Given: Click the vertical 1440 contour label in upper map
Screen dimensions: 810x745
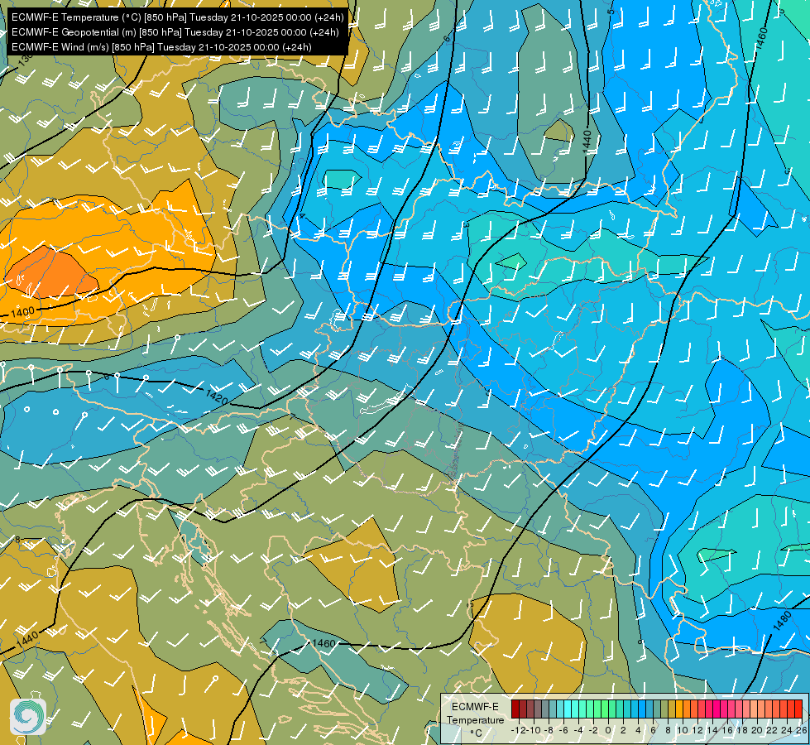Looking at the screenshot, I should (587, 142).
